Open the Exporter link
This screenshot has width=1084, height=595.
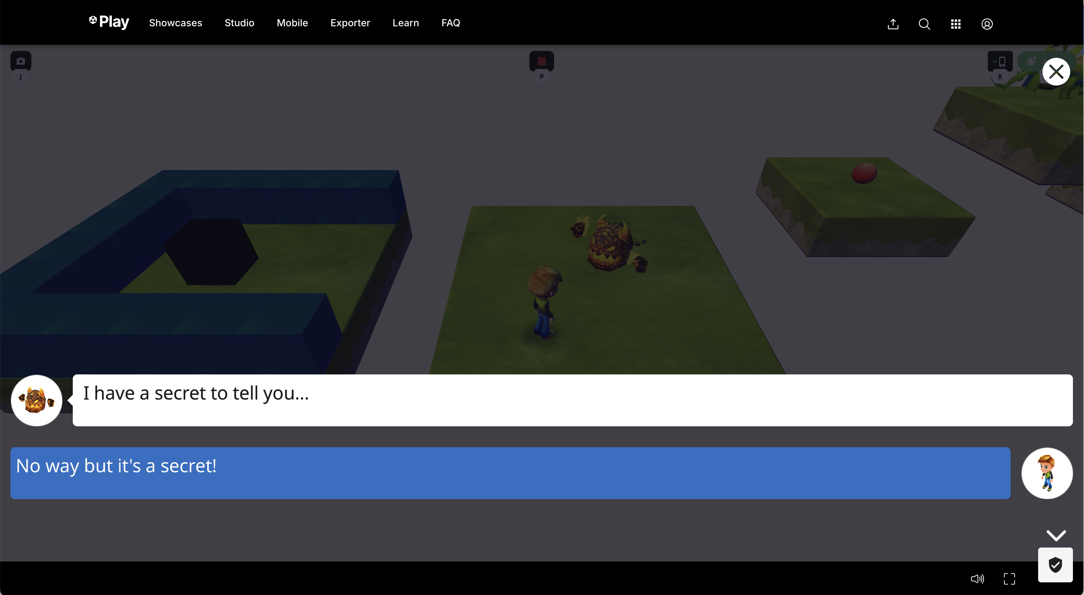350,23
